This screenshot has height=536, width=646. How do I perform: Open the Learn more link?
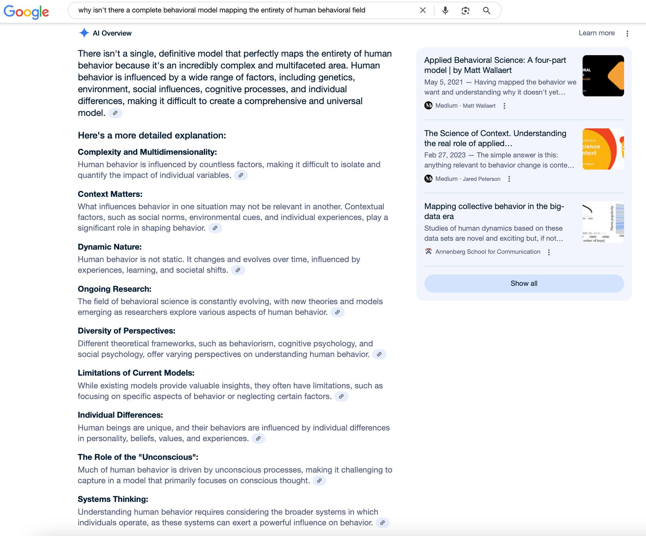pyautogui.click(x=596, y=33)
